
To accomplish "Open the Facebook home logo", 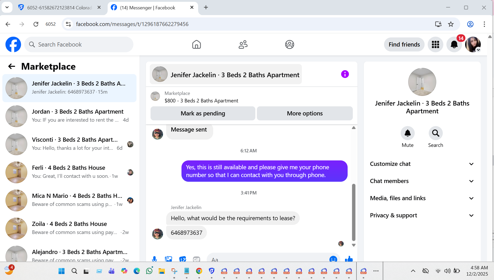I will 13,44.
